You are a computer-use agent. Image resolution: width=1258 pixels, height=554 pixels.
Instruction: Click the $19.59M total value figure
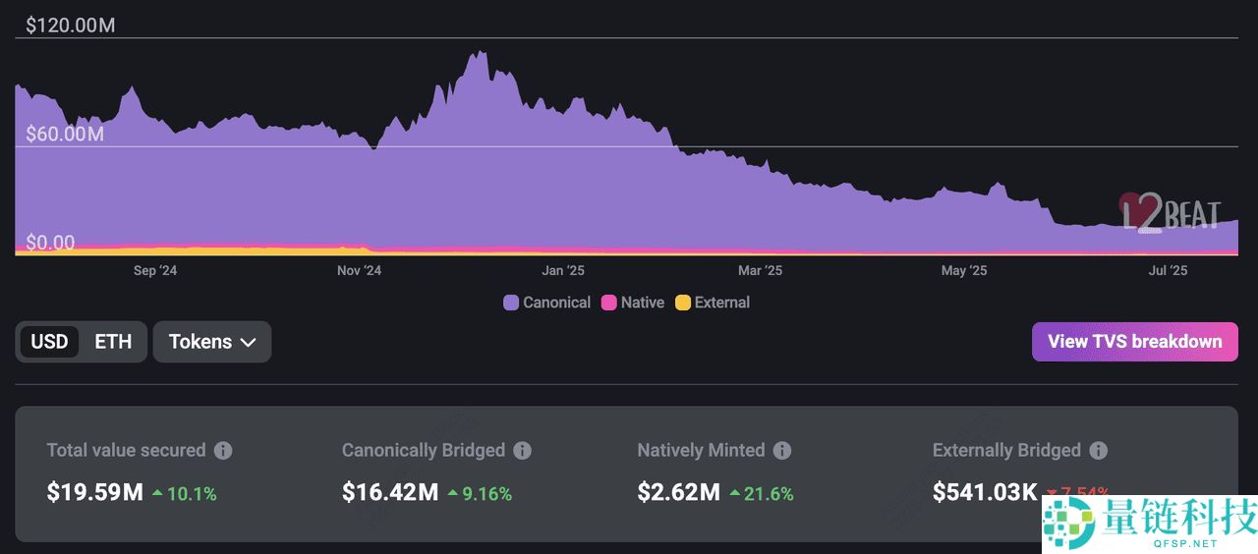coord(94,492)
